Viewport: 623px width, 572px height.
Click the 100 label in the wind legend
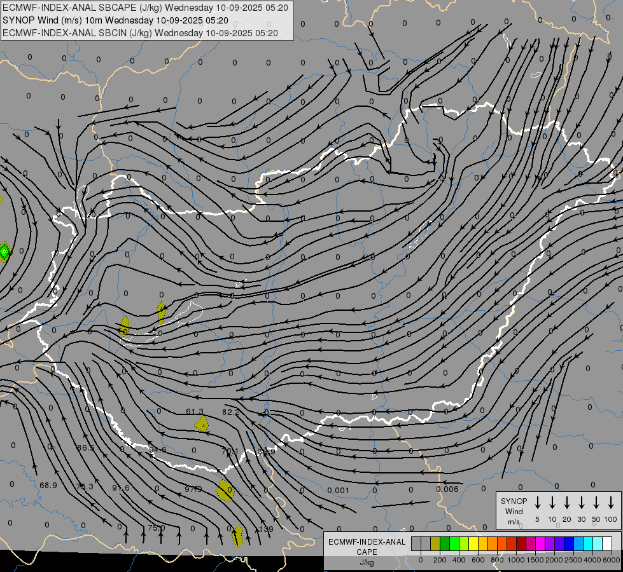611,519
